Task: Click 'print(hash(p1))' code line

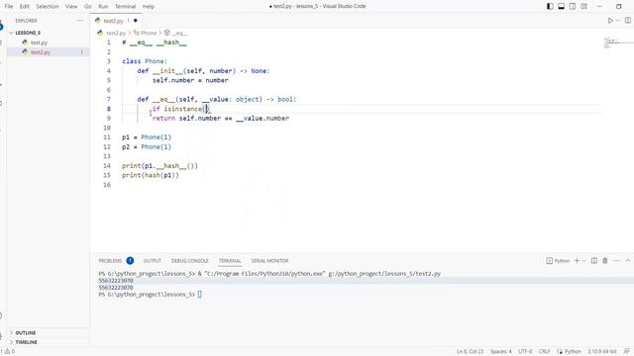Action: [x=150, y=175]
